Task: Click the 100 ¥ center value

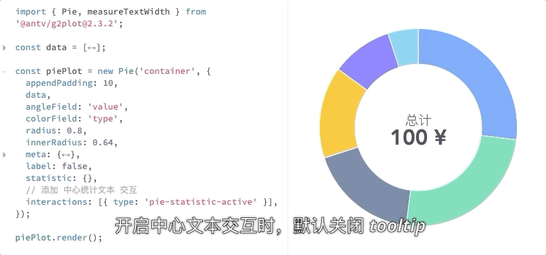Action: pos(418,137)
